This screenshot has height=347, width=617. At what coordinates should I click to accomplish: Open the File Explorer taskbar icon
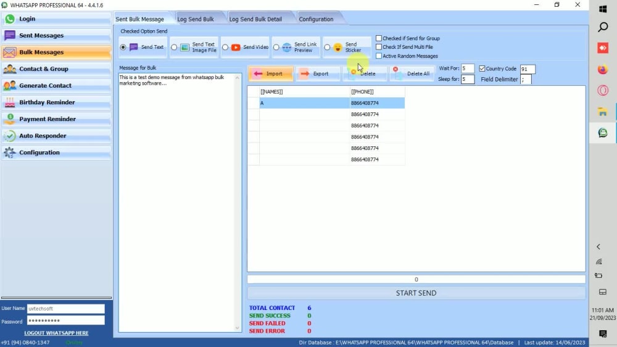tap(603, 112)
